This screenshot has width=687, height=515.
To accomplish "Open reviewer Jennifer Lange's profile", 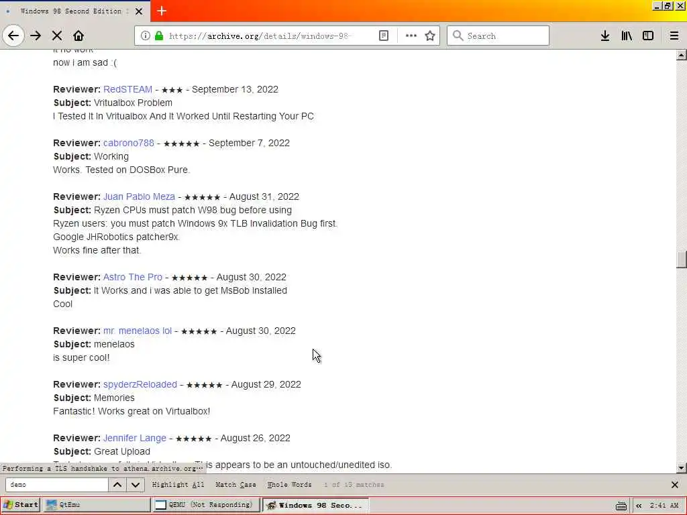I will coord(135,438).
